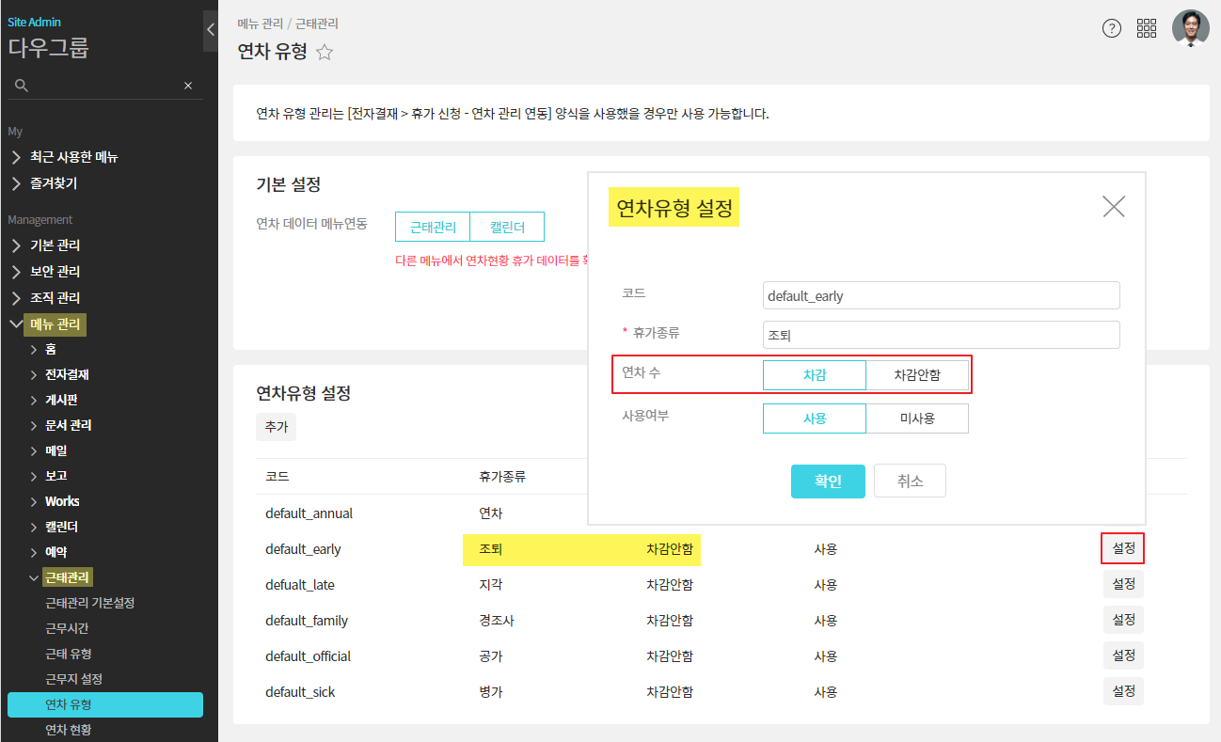
Task: Star the 연차 유형 page as favorite
Action: pos(325,53)
